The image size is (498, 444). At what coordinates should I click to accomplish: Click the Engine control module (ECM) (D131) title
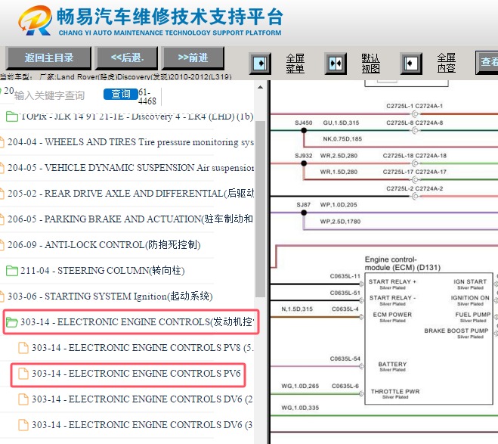tap(403, 263)
